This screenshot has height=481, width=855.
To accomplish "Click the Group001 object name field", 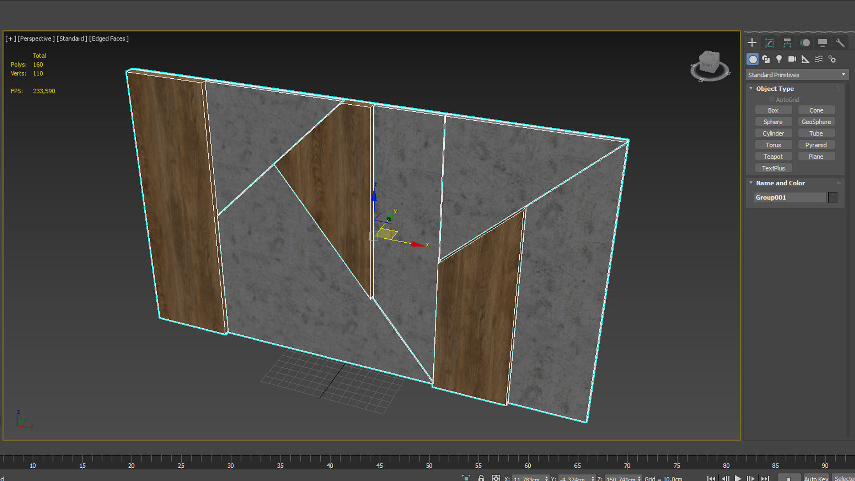I will pos(790,197).
